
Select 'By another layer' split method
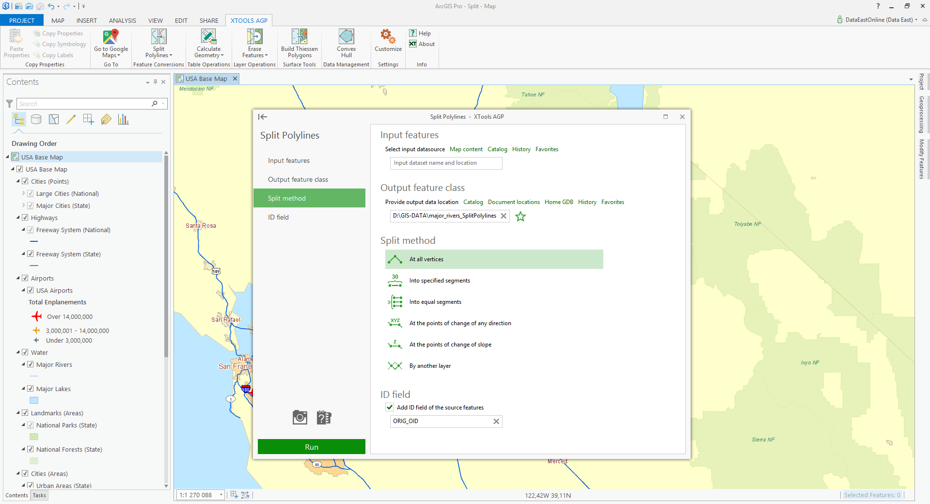494,366
